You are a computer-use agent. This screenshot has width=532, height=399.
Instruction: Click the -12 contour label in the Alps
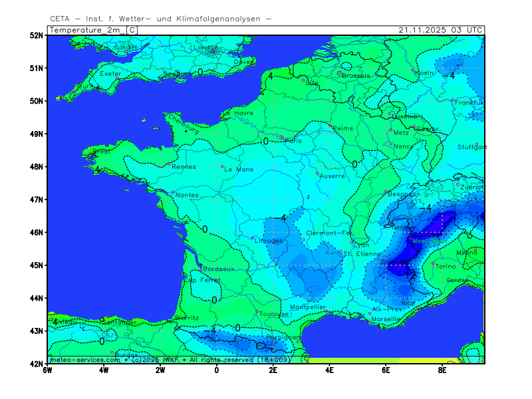(409, 275)
